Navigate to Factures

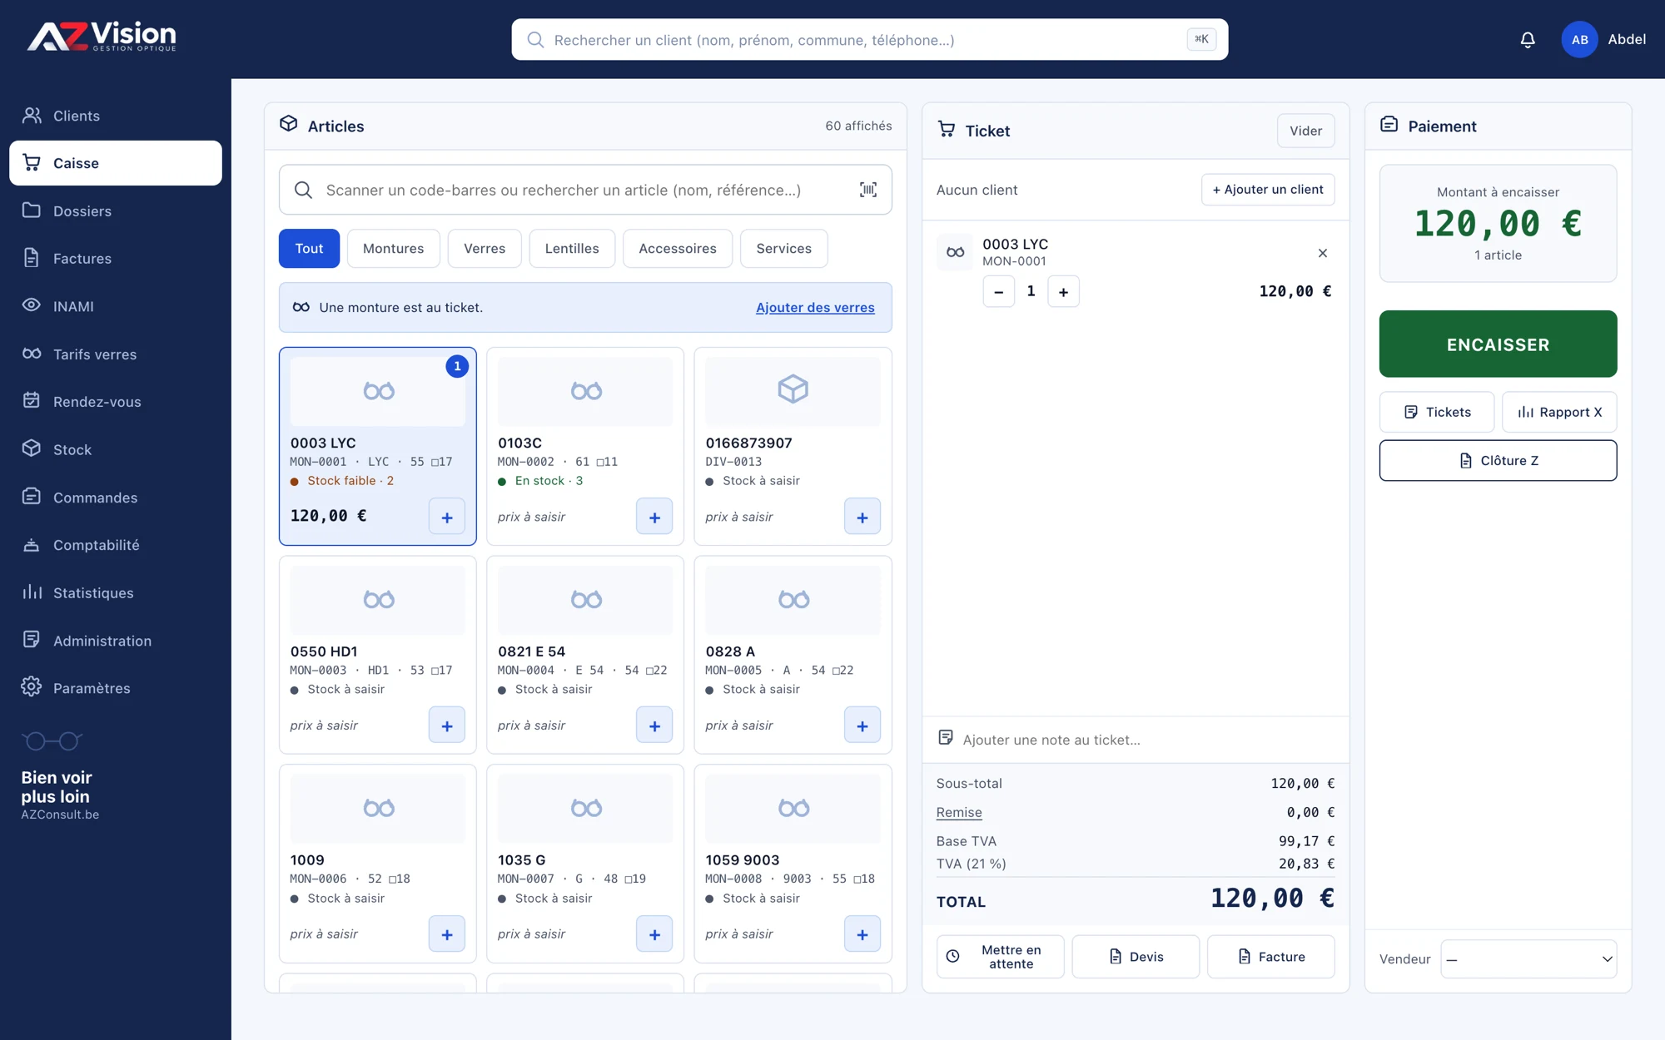pyautogui.click(x=116, y=259)
